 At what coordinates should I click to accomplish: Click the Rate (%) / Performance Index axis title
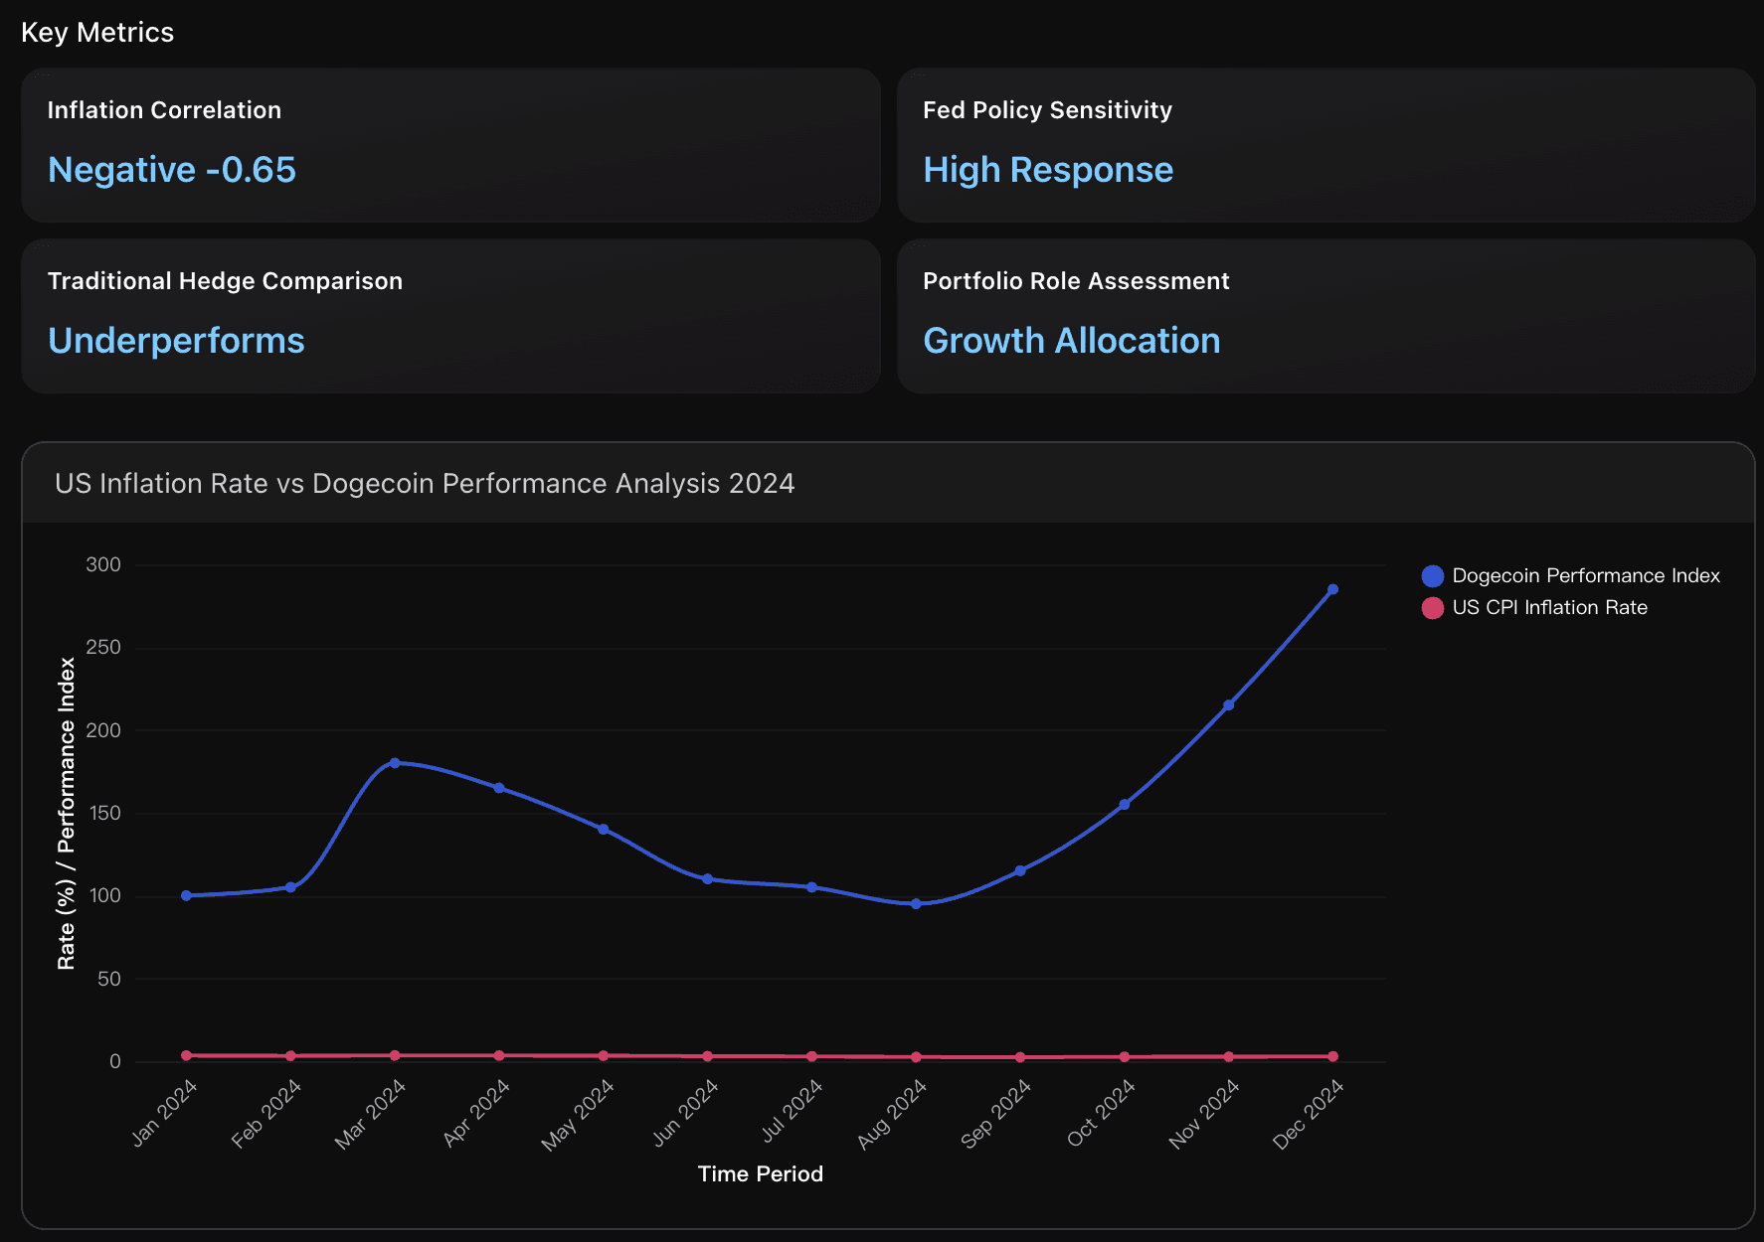click(x=67, y=813)
